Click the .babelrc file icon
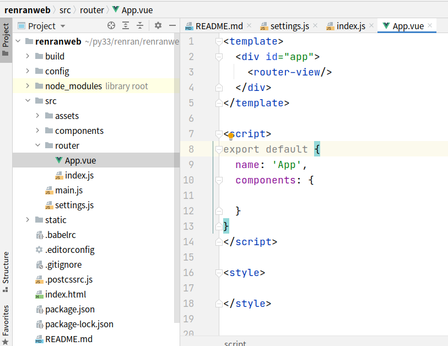Screen dimensions: 448x346 (x=39, y=235)
